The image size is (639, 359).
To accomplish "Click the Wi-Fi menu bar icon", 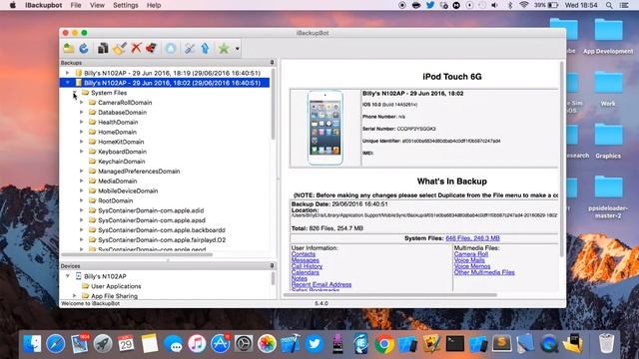I will point(524,5).
